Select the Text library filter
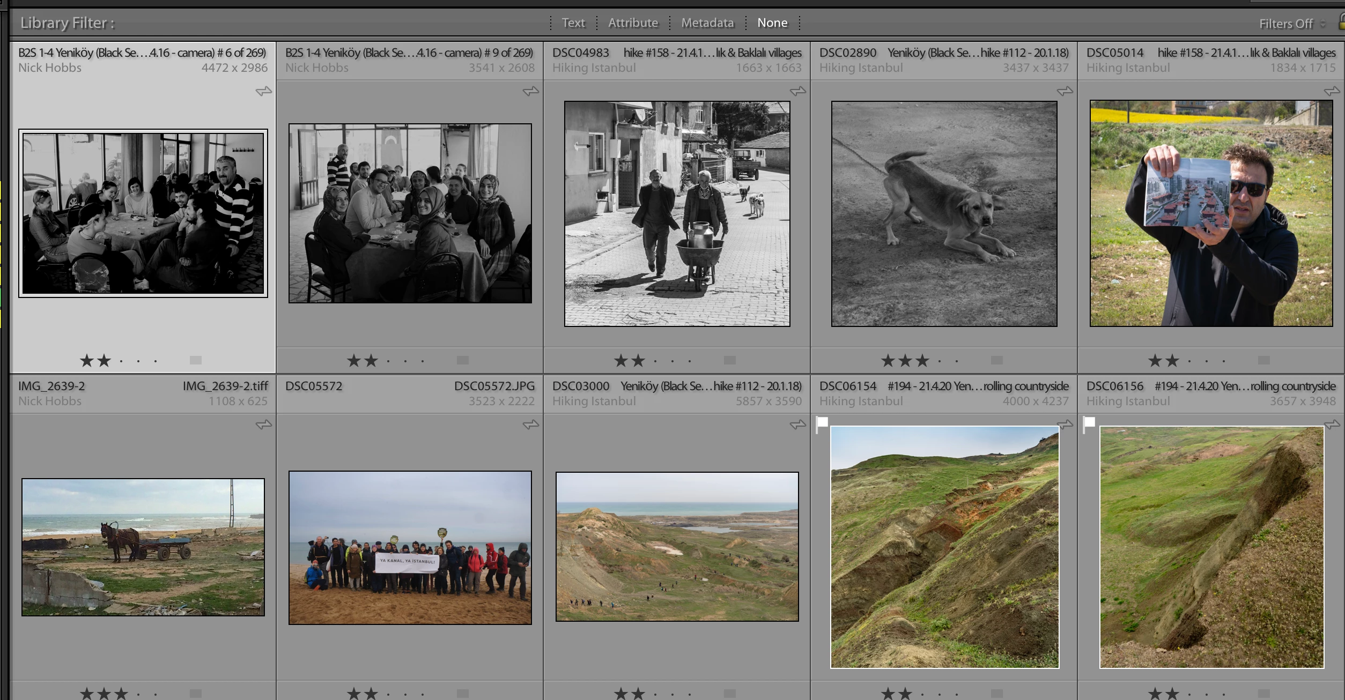The height and width of the screenshot is (700, 1345). [573, 23]
